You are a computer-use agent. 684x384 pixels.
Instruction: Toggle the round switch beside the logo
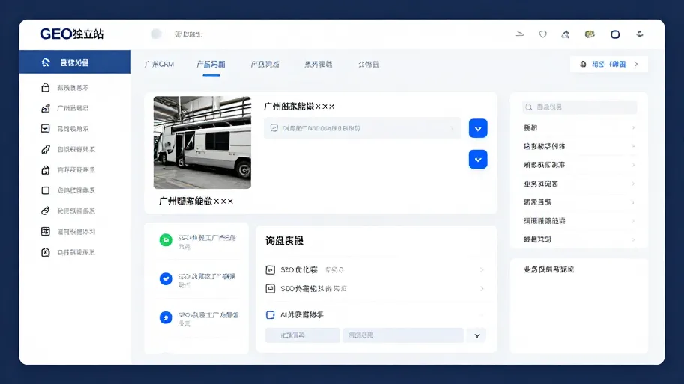click(x=156, y=34)
